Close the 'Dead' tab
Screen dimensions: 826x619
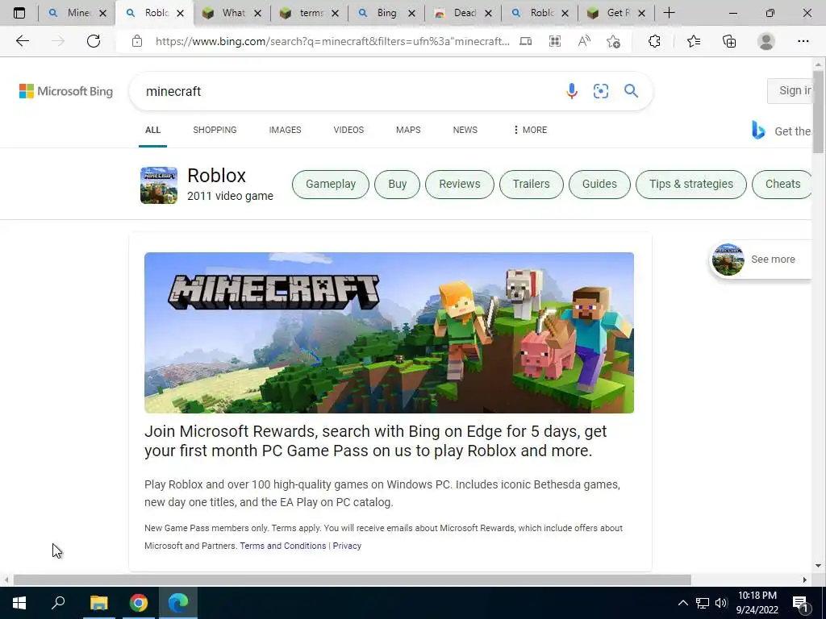click(x=488, y=14)
